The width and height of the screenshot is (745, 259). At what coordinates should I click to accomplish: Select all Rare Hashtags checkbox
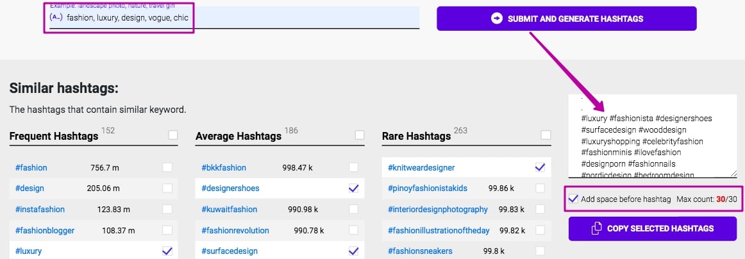546,135
